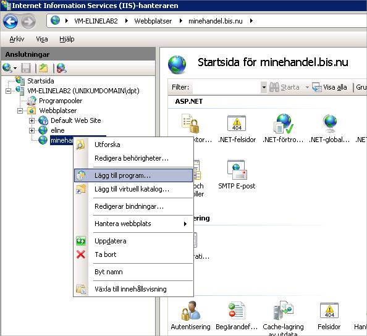Select Programpooler in the connections tree
Screen dimensions: 367x336
point(61,101)
